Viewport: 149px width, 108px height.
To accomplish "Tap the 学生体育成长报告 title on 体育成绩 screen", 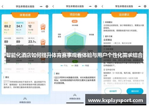I will 25,7.
